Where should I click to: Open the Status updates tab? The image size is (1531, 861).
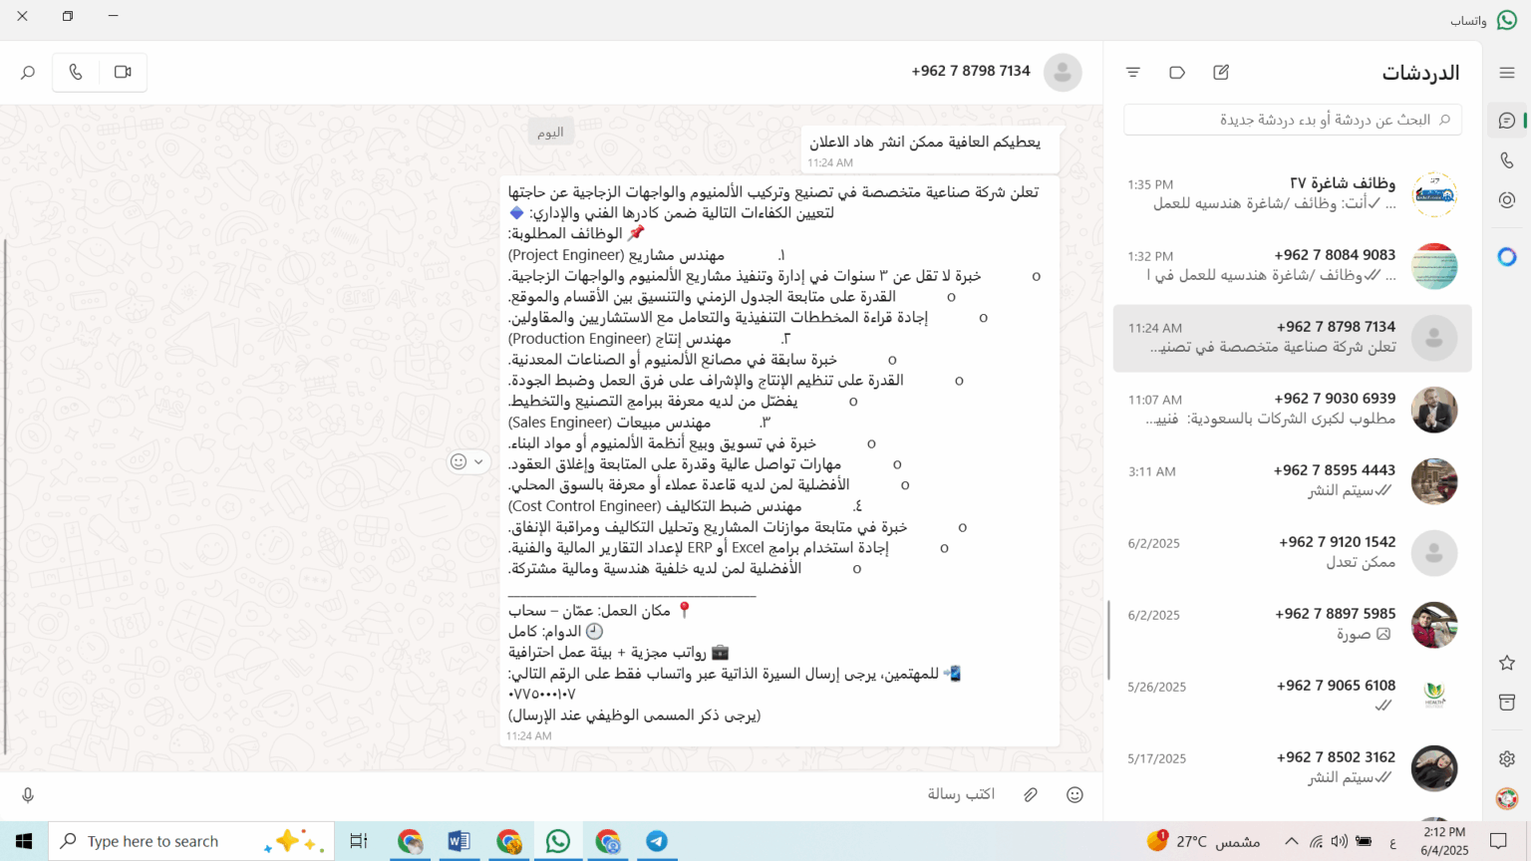(x=1507, y=200)
